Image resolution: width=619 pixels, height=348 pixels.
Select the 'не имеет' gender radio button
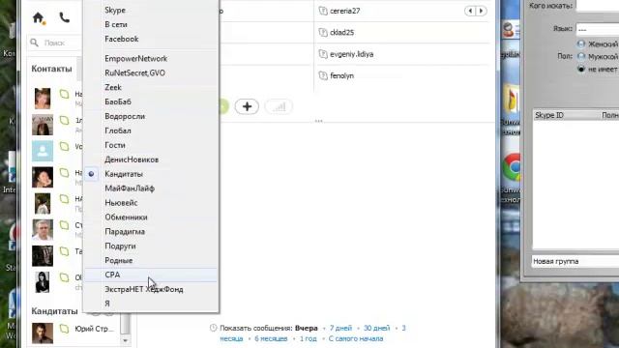point(581,69)
